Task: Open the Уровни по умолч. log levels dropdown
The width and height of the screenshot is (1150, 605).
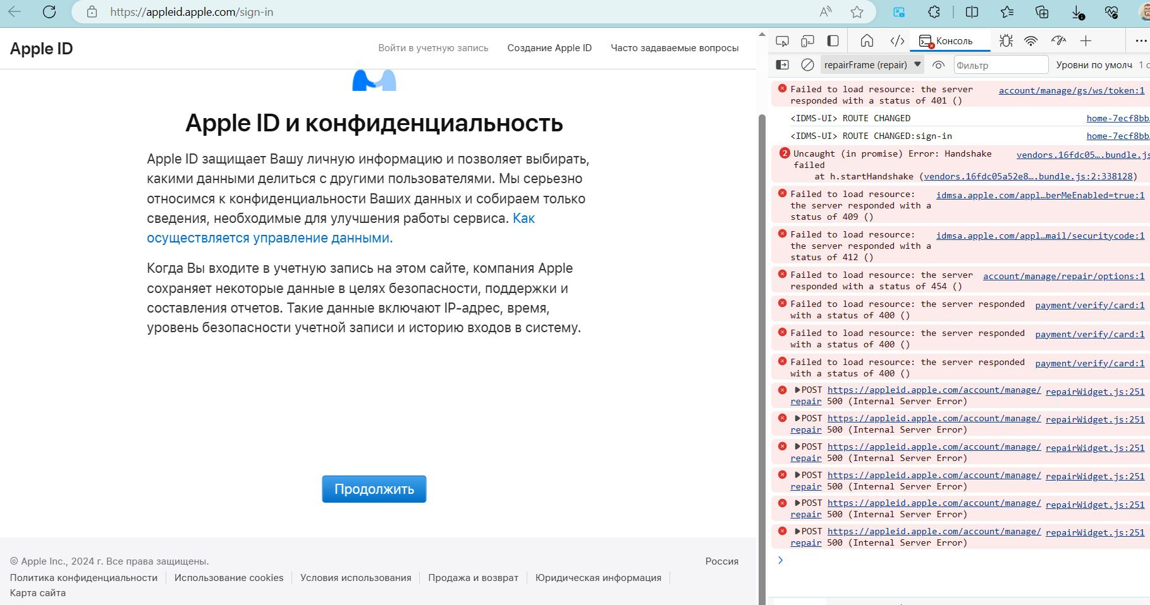Action: (1096, 65)
